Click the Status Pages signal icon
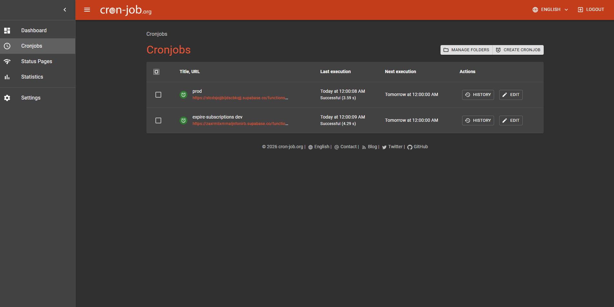Screen dimensions: 614x307 [x=7, y=62]
